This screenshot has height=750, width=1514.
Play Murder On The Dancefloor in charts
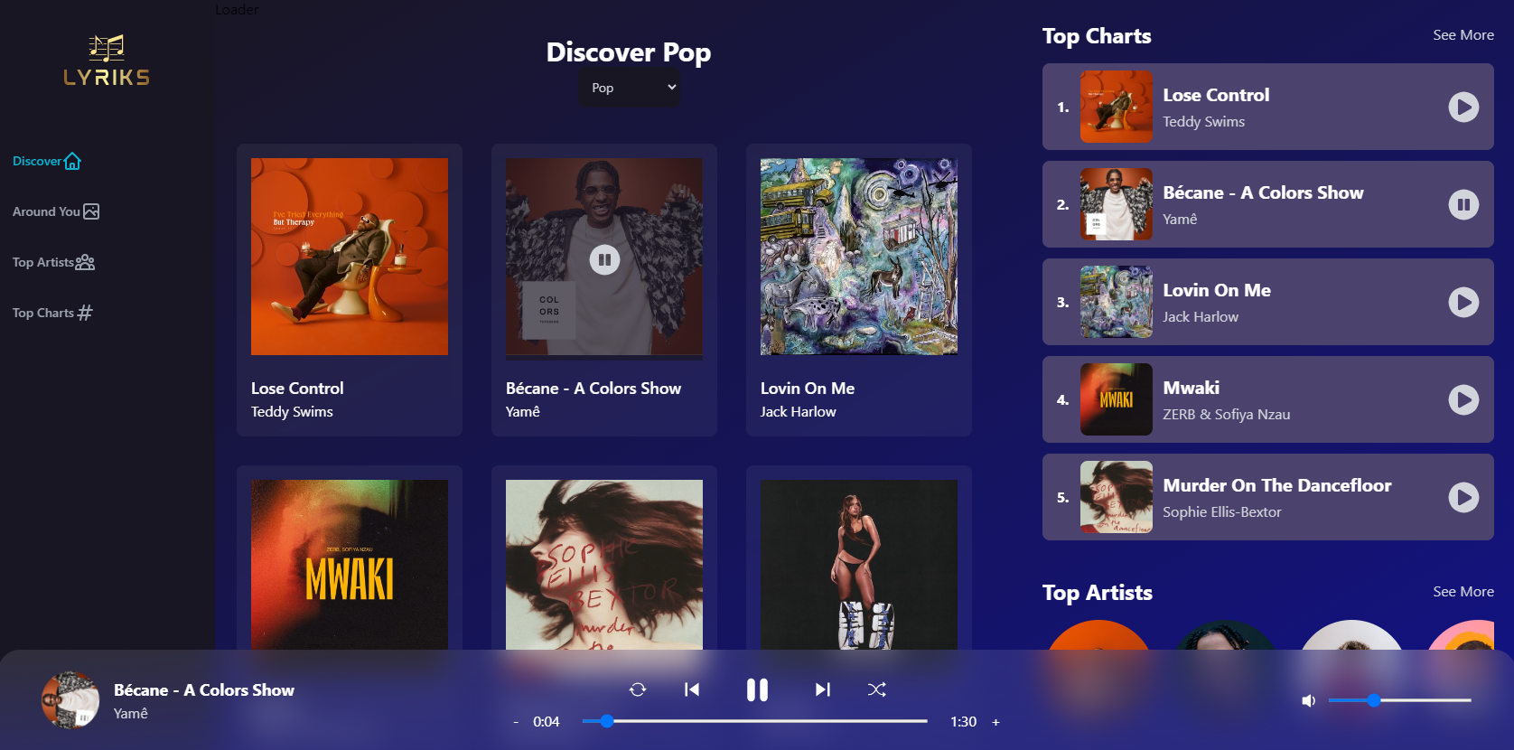pyautogui.click(x=1463, y=497)
